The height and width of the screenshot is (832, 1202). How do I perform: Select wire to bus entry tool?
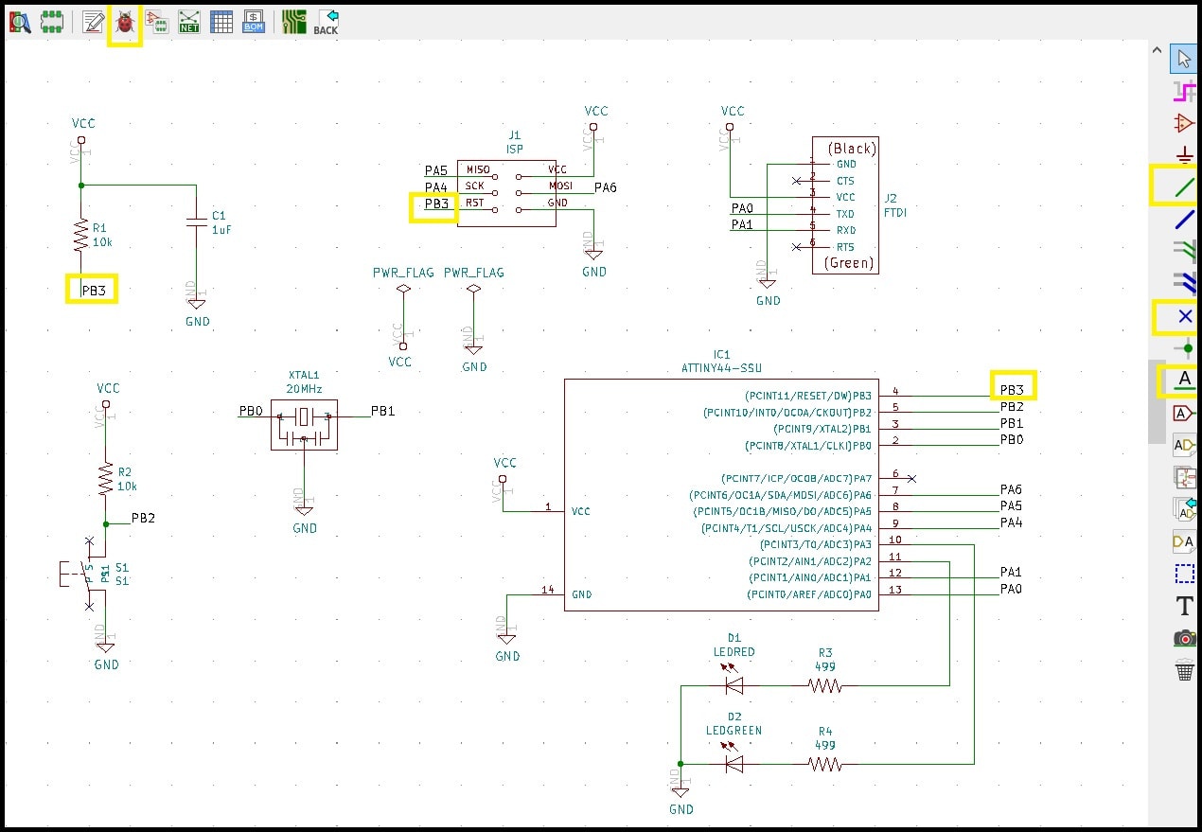(x=1184, y=252)
